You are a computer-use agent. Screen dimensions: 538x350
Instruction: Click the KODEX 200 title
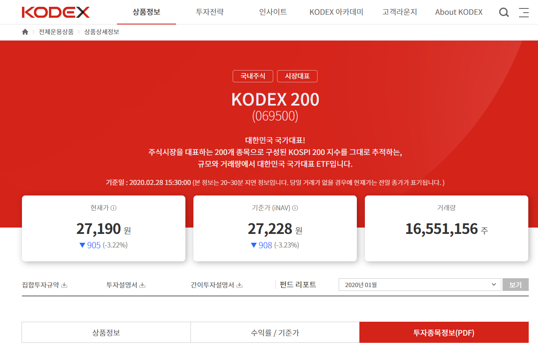click(275, 100)
